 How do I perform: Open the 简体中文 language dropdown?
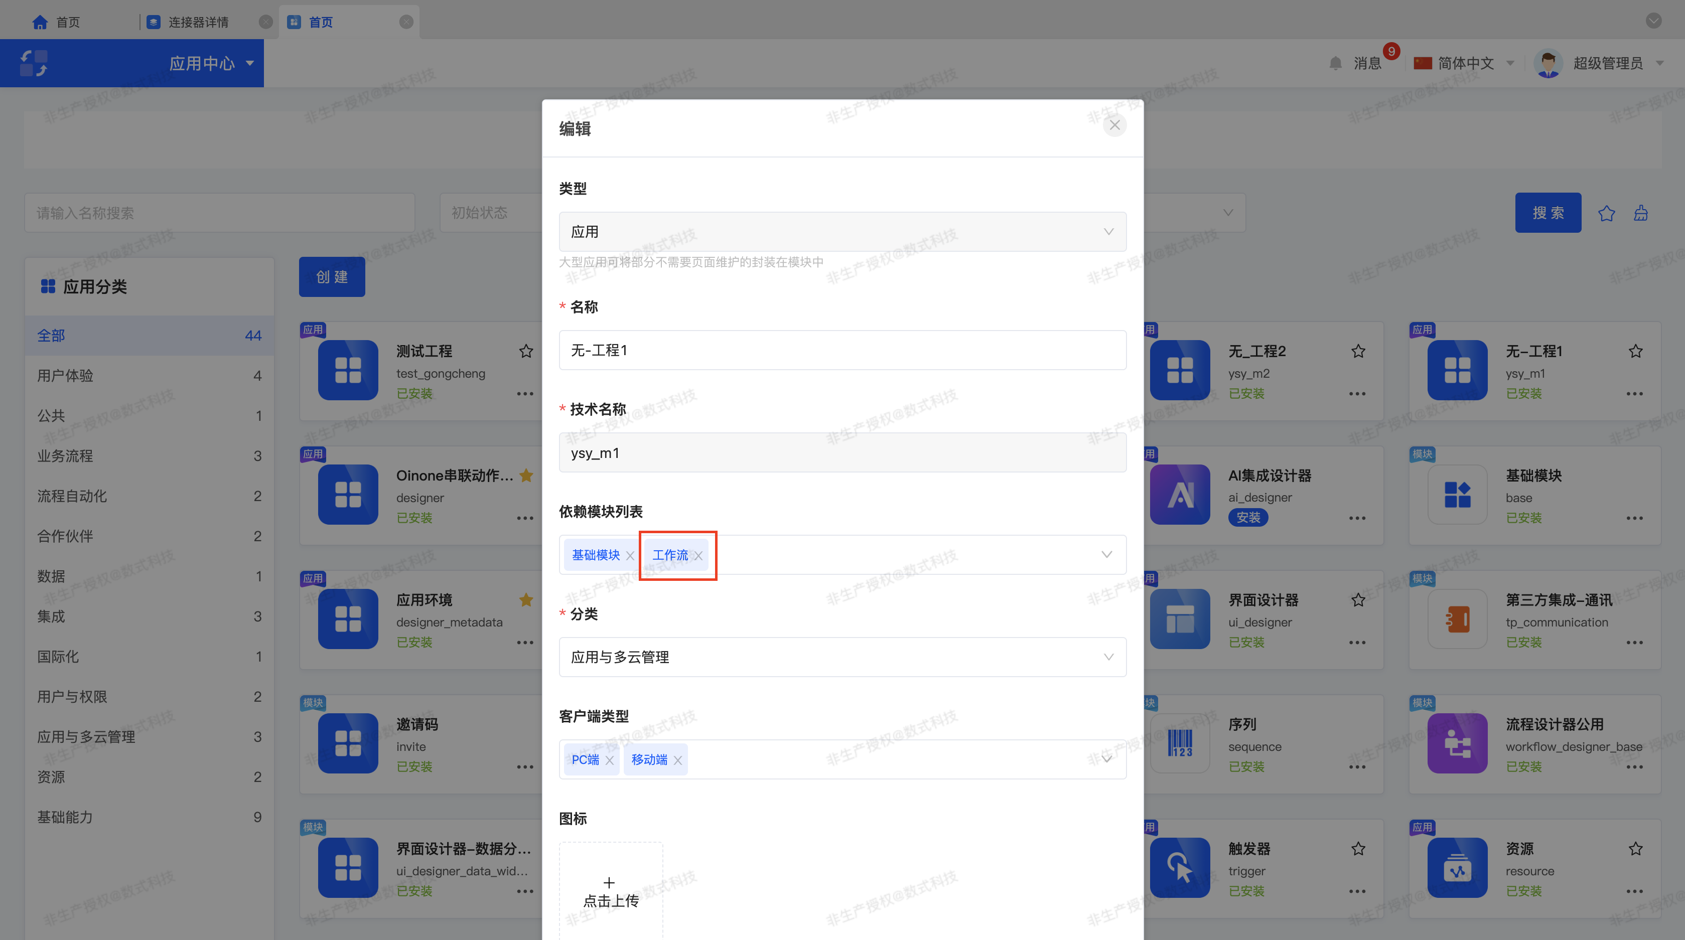click(x=1464, y=63)
